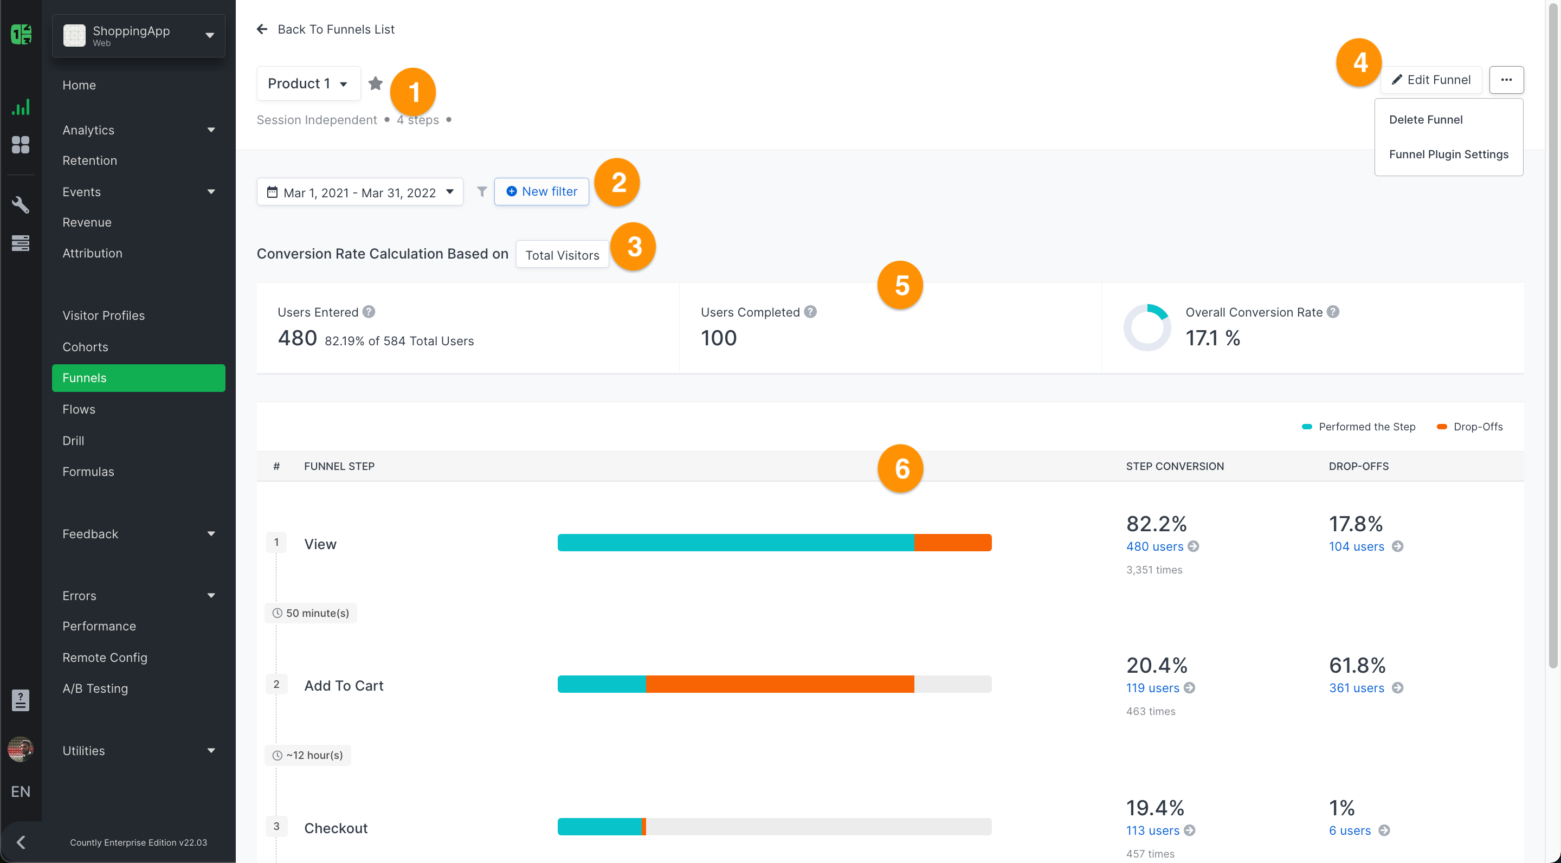Image resolution: width=1561 pixels, height=863 pixels.
Task: Click the Edit Funnel button
Action: [1431, 80]
